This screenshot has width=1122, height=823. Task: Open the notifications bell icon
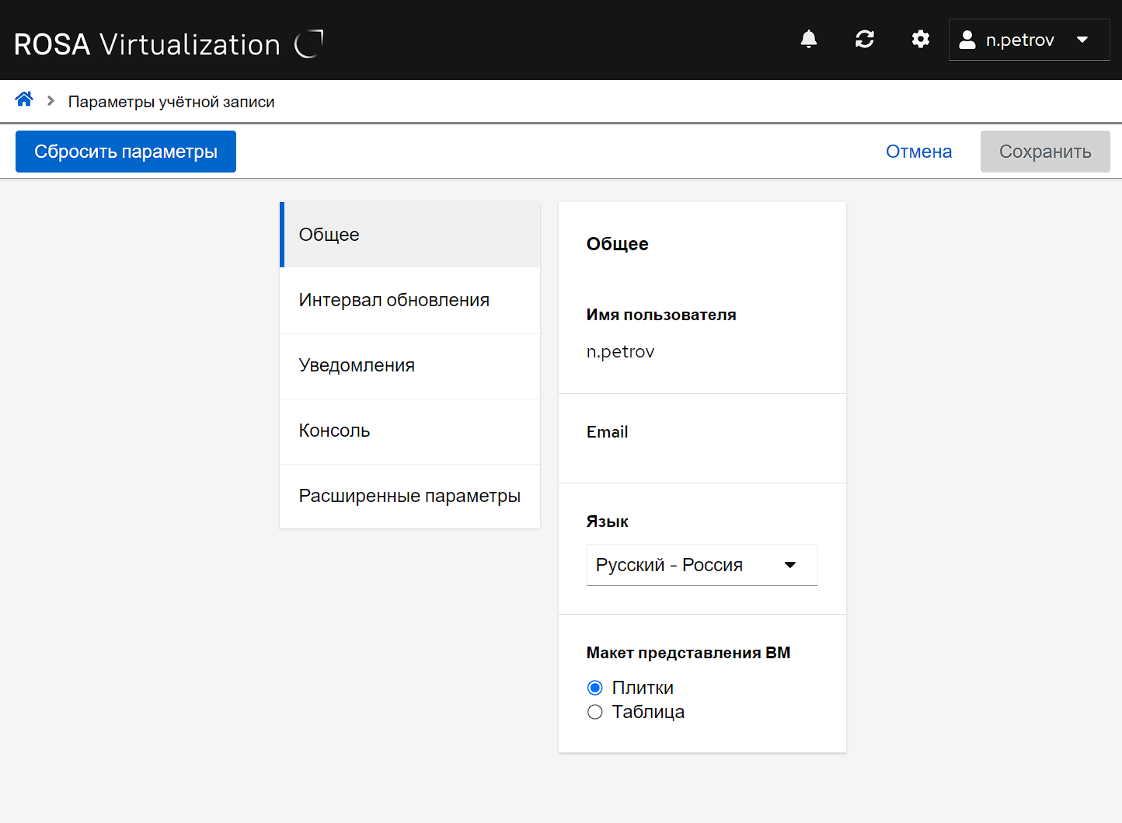(x=809, y=40)
